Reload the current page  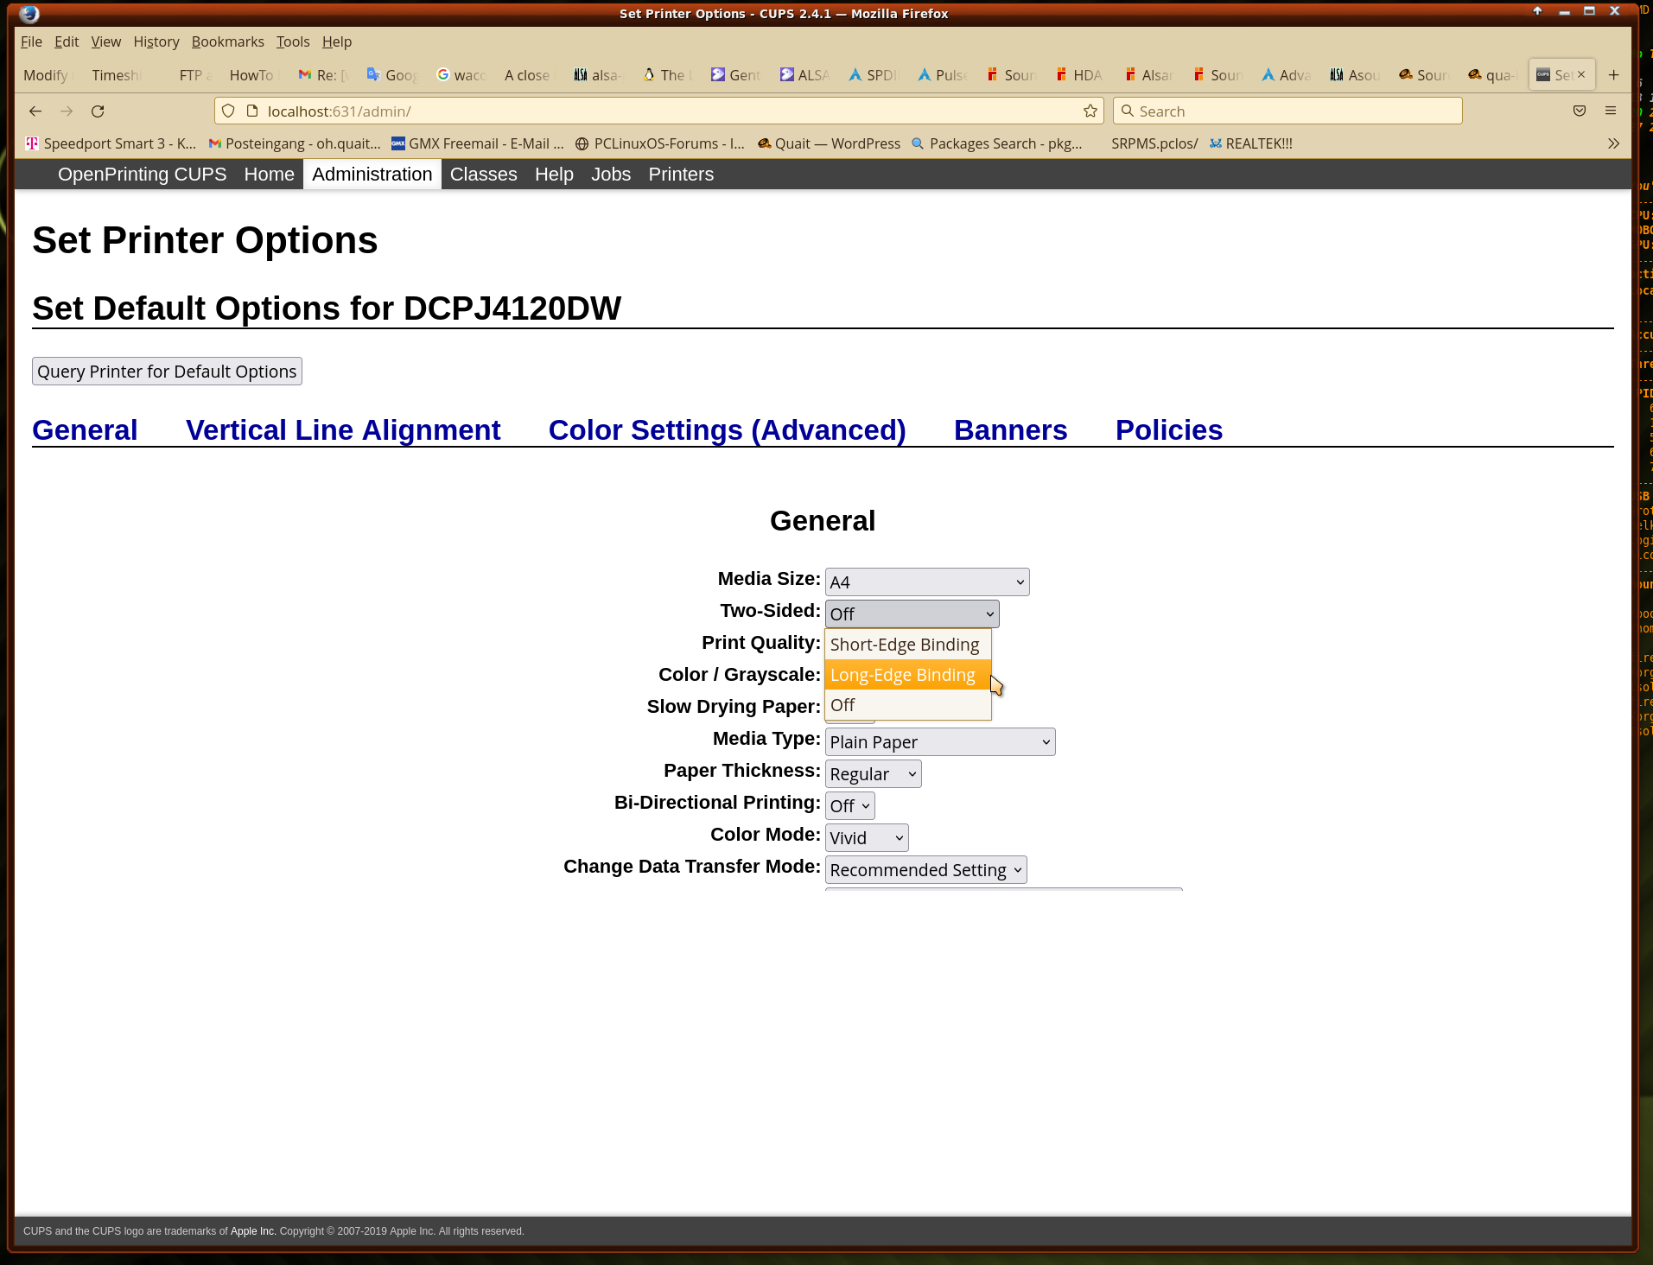(x=98, y=111)
